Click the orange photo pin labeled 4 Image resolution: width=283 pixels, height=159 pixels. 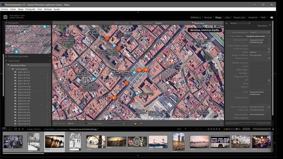(x=146, y=70)
